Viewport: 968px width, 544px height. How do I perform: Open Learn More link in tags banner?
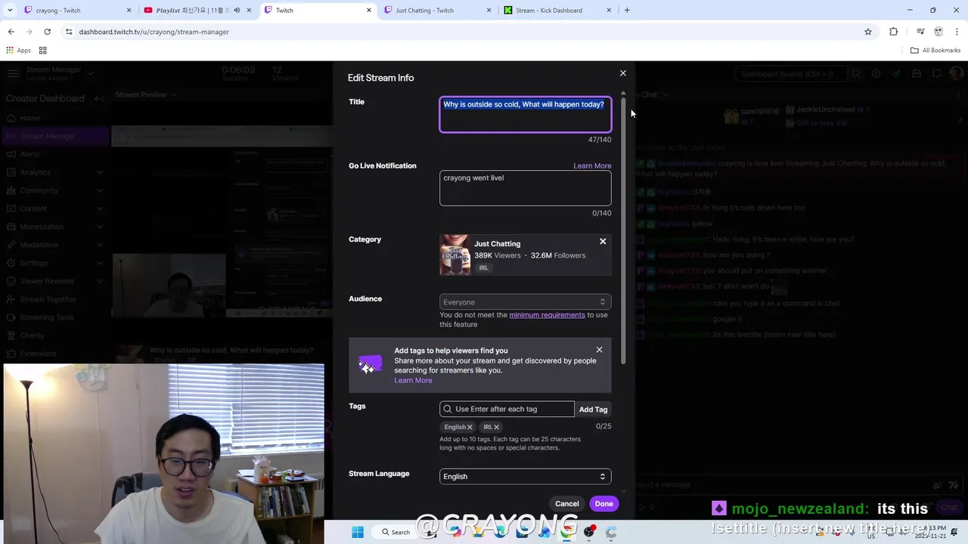pos(413,380)
